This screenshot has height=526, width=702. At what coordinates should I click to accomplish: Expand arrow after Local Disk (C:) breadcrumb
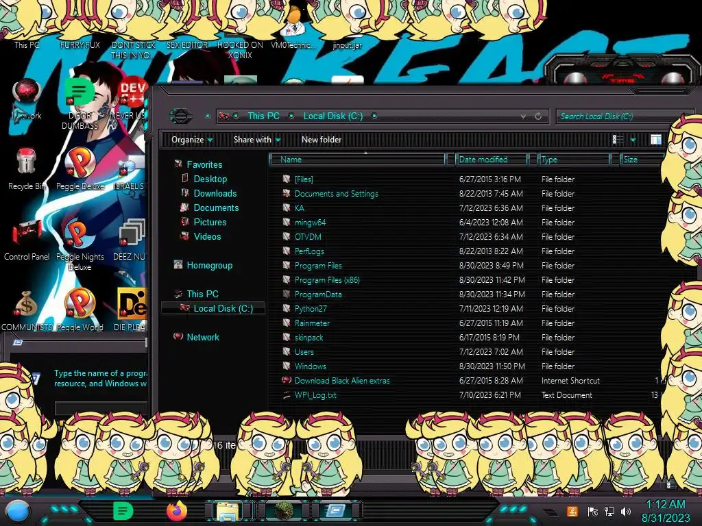374,116
